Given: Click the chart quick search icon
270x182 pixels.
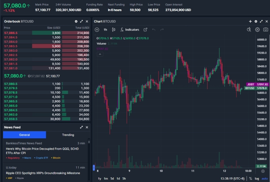Looking at the screenshot, I should pyautogui.click(x=249, y=29).
